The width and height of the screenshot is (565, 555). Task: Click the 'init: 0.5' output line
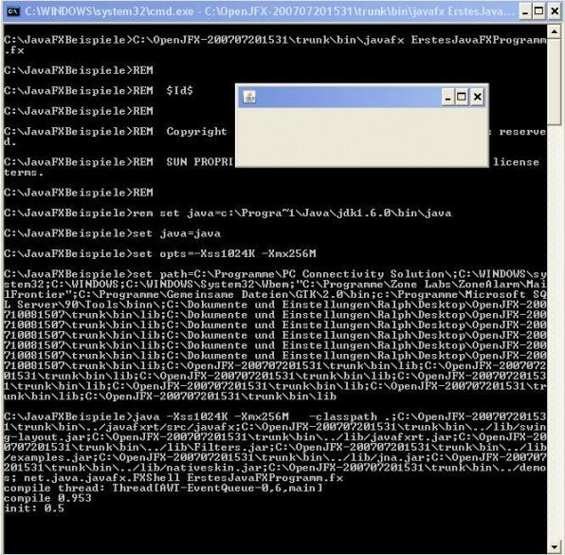point(34,509)
